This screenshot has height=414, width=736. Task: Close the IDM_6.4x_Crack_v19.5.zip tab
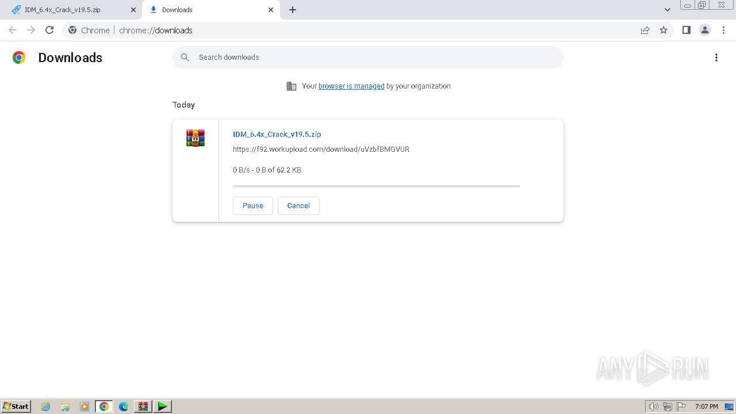tap(133, 10)
